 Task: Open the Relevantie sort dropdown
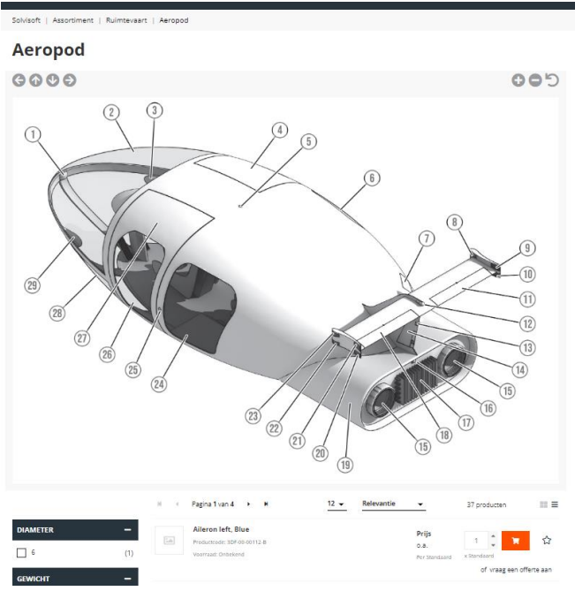pos(393,504)
